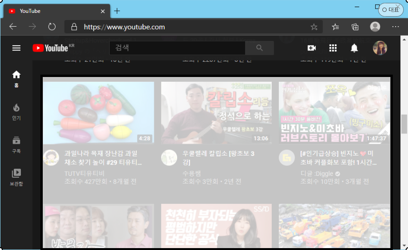Click TUTV channel avatar icon
Viewport: 408px width, 250px height.
tap(51, 157)
